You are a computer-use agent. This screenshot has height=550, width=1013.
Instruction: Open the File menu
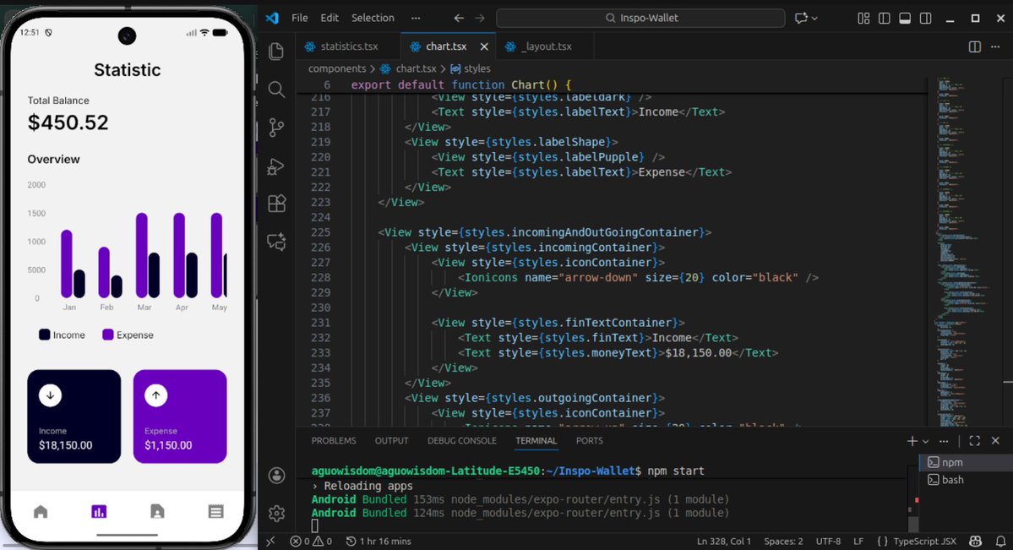(x=300, y=18)
